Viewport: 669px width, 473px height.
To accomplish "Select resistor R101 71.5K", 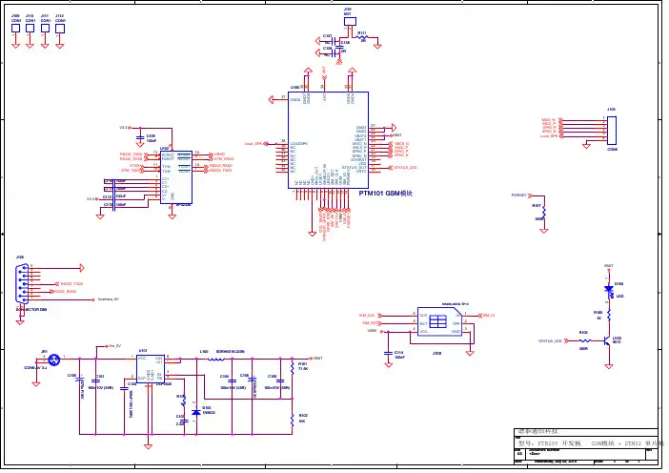I will pos(292,368).
